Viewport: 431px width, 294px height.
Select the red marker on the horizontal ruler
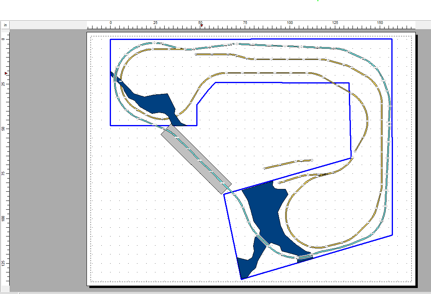tap(201, 26)
